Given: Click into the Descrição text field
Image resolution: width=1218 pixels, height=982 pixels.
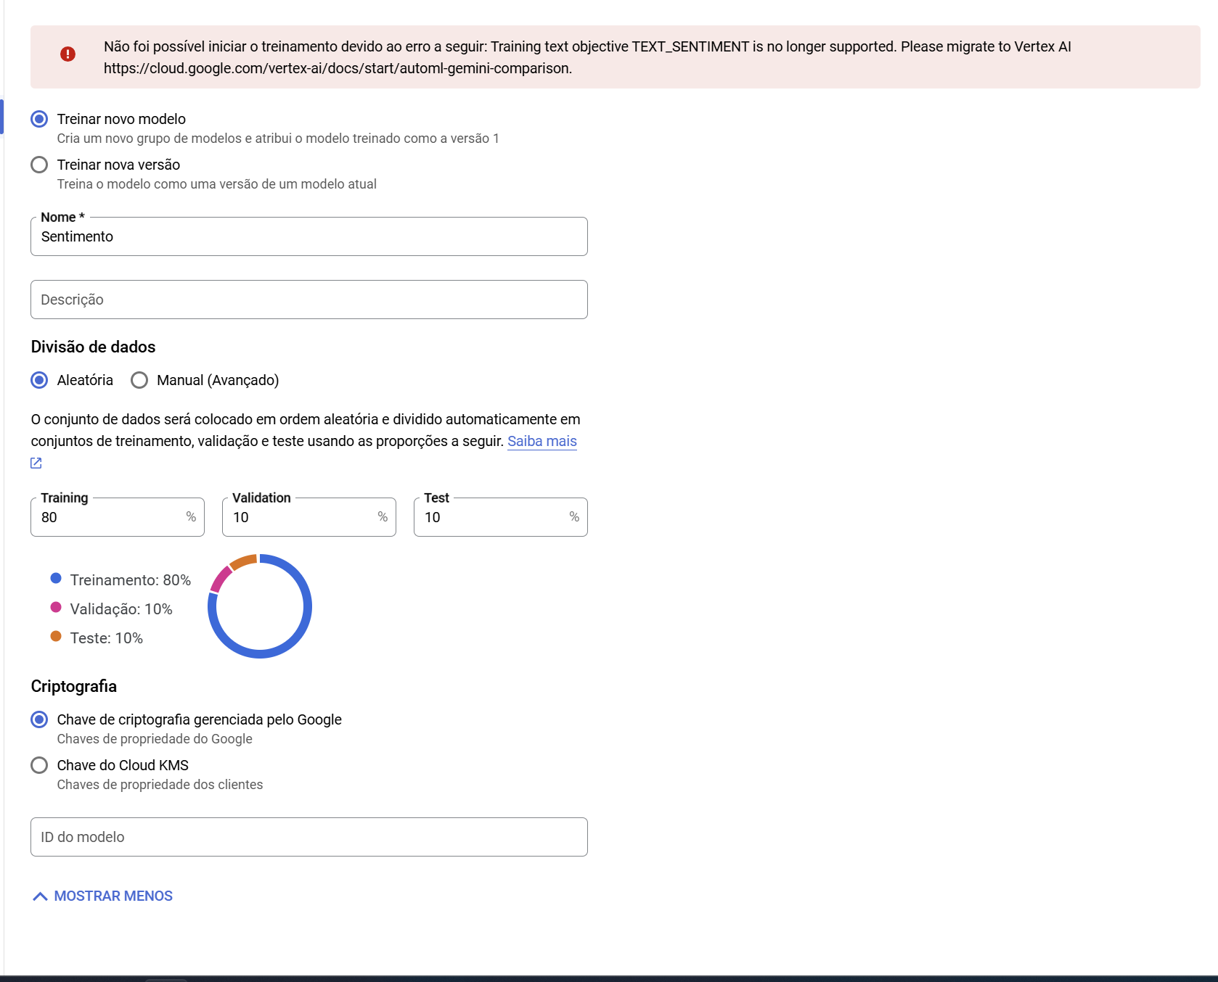Looking at the screenshot, I should [309, 300].
